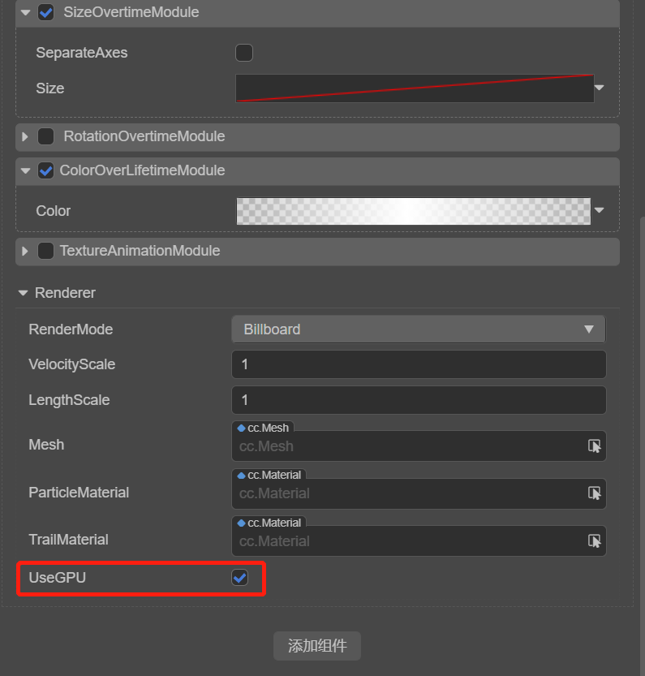Image resolution: width=645 pixels, height=676 pixels.
Task: Open the Size curve options arrow
Action: 600,88
